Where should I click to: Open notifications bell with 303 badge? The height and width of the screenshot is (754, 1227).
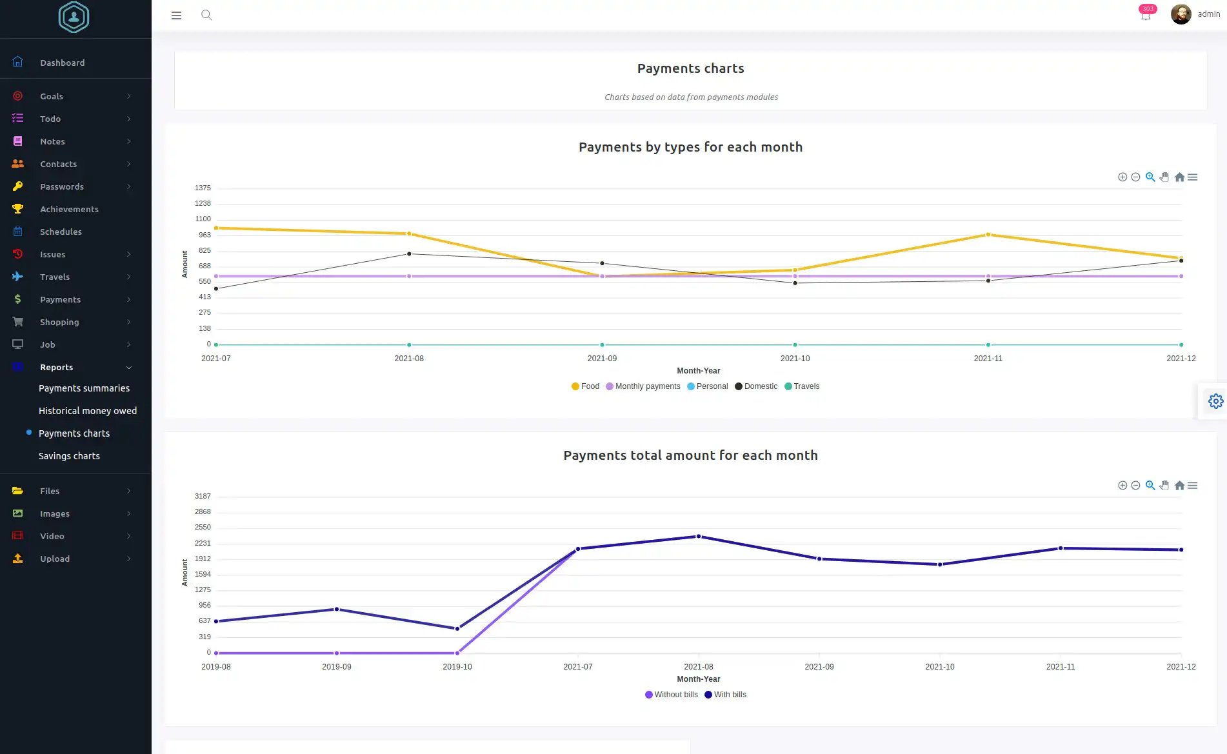1146,15
